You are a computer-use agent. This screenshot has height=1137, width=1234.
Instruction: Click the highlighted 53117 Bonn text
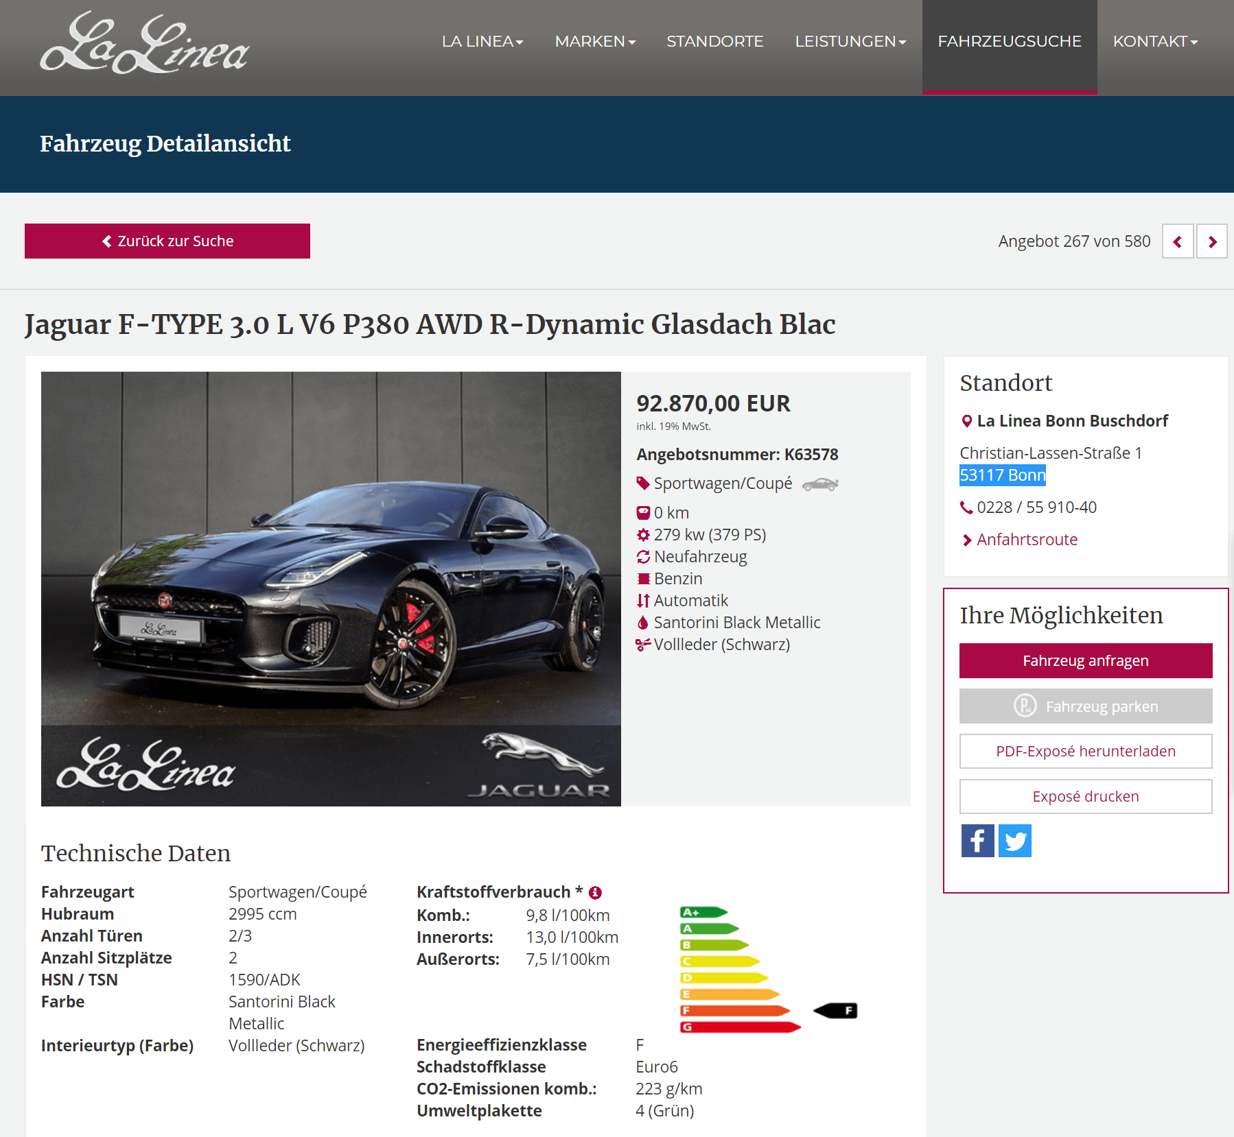click(x=1003, y=475)
